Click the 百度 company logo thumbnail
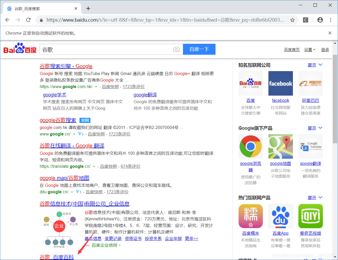This screenshot has height=260, width=338. click(251, 83)
